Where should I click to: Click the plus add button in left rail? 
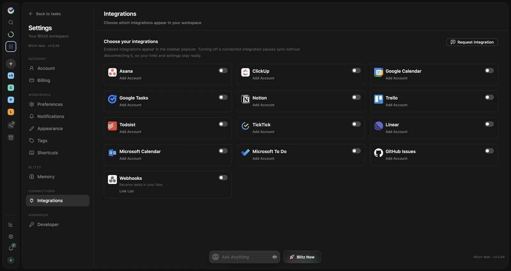[x=11, y=64]
